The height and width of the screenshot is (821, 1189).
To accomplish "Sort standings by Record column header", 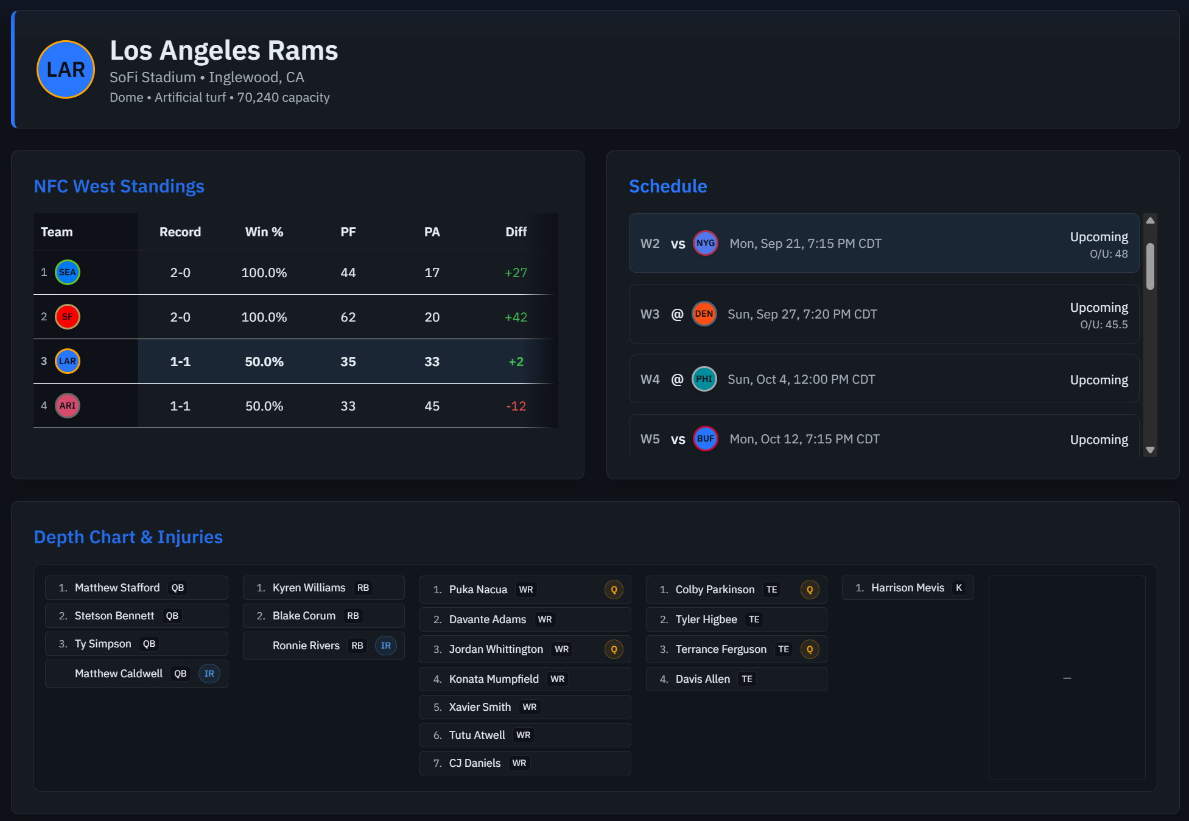I will (180, 232).
